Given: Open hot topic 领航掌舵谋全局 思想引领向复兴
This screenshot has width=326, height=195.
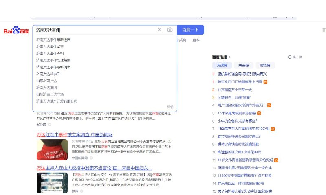Looking at the screenshot, I should coord(242,74).
